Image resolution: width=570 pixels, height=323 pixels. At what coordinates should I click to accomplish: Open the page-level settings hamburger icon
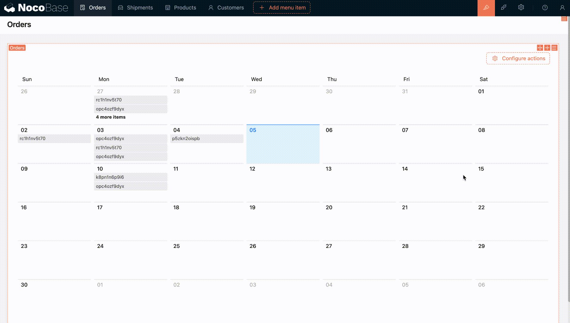564,19
